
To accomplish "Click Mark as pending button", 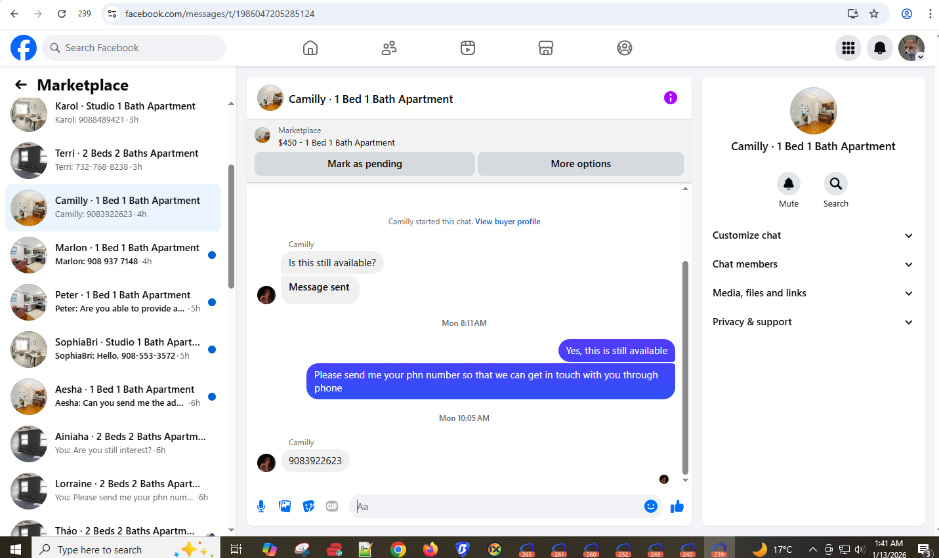I will pyautogui.click(x=365, y=164).
